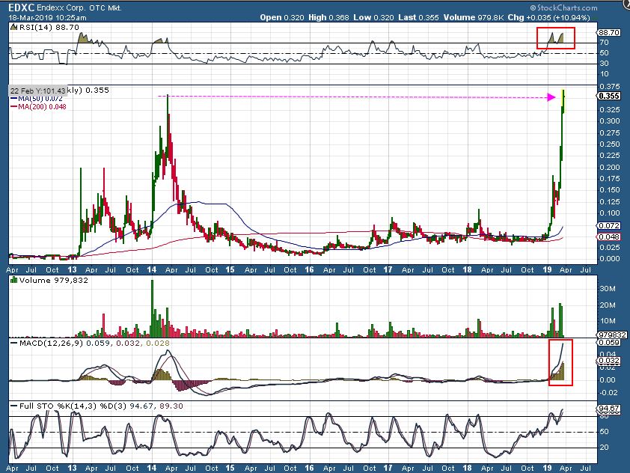Click the magenta arrow head near price peak
The width and height of the screenshot is (630, 473).
(551, 97)
